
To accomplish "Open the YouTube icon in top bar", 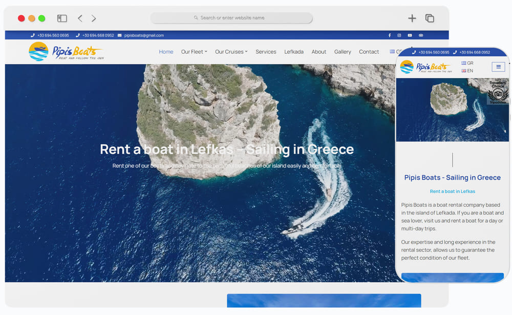I will pos(410,35).
